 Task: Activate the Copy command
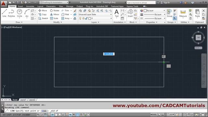(x=43, y=14)
